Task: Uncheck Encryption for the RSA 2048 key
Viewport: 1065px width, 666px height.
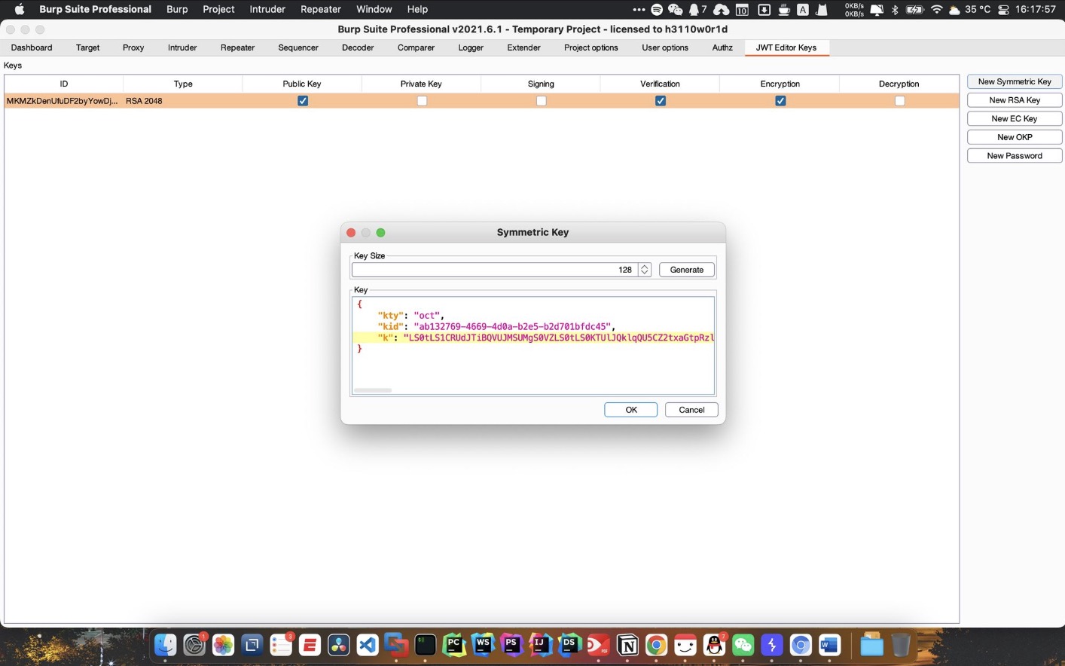Action: coord(780,101)
